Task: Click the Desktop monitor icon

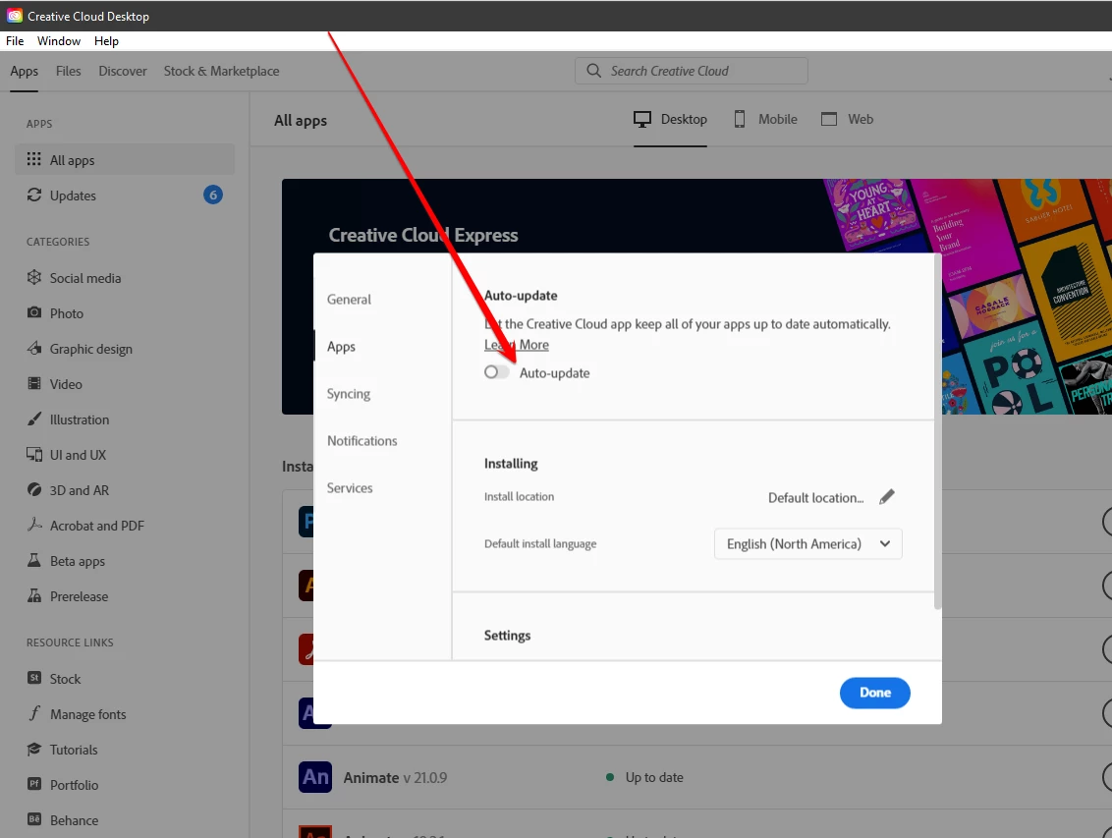Action: click(641, 119)
